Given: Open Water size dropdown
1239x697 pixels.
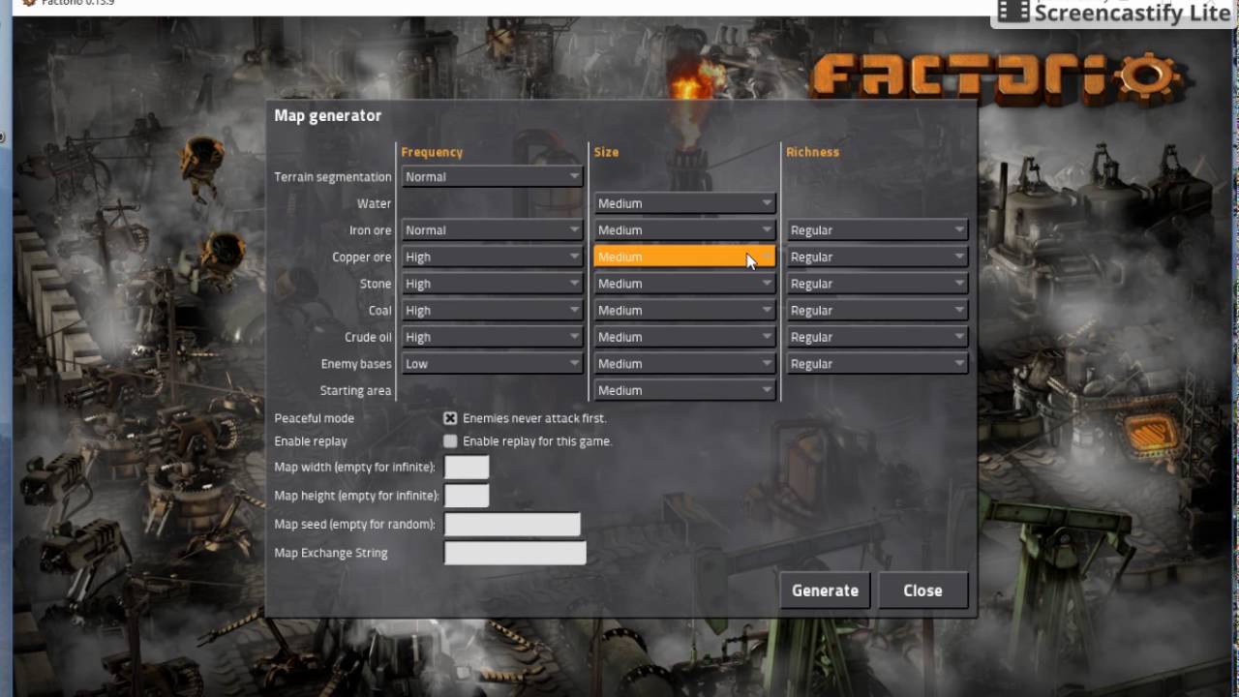Looking at the screenshot, I should (x=684, y=203).
